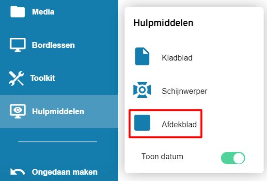Click the Afdekblad blue square icon
Screen dimensions: 267x181
[x=142, y=122]
